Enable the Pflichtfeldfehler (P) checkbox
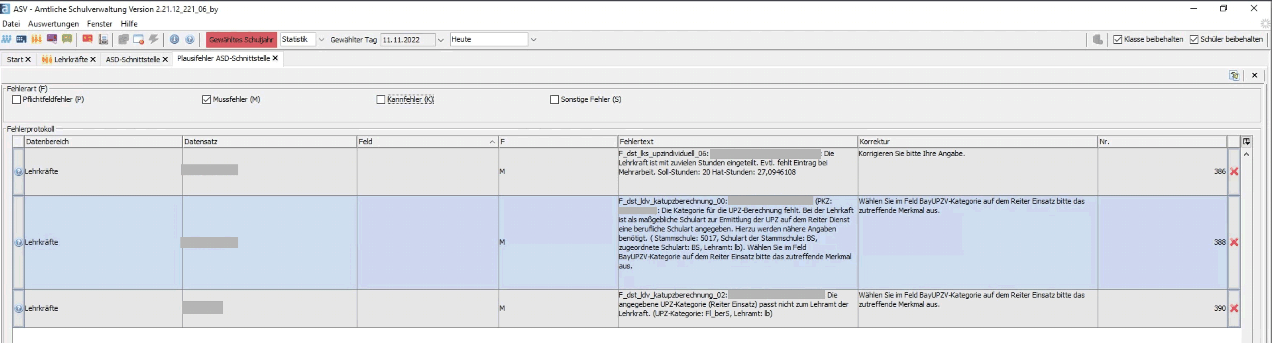 [x=16, y=100]
